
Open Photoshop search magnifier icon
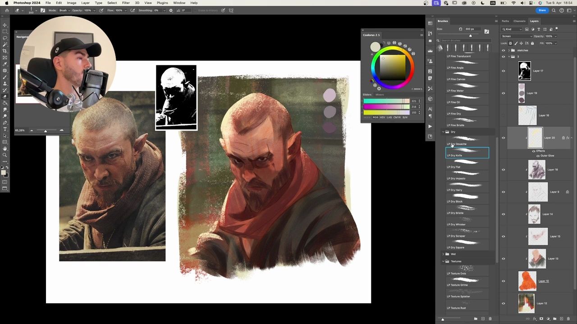click(x=554, y=10)
